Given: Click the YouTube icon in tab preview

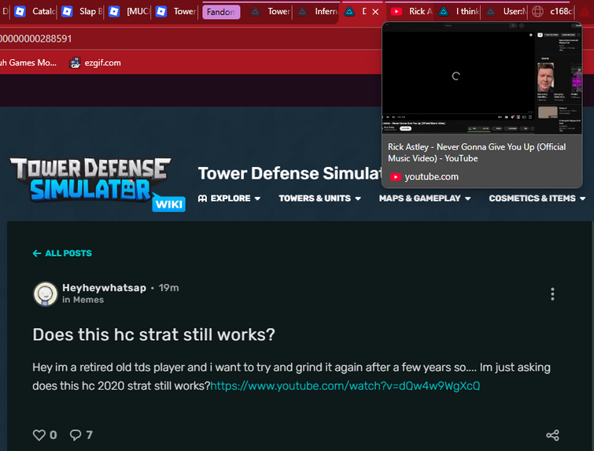Looking at the screenshot, I should tap(396, 177).
